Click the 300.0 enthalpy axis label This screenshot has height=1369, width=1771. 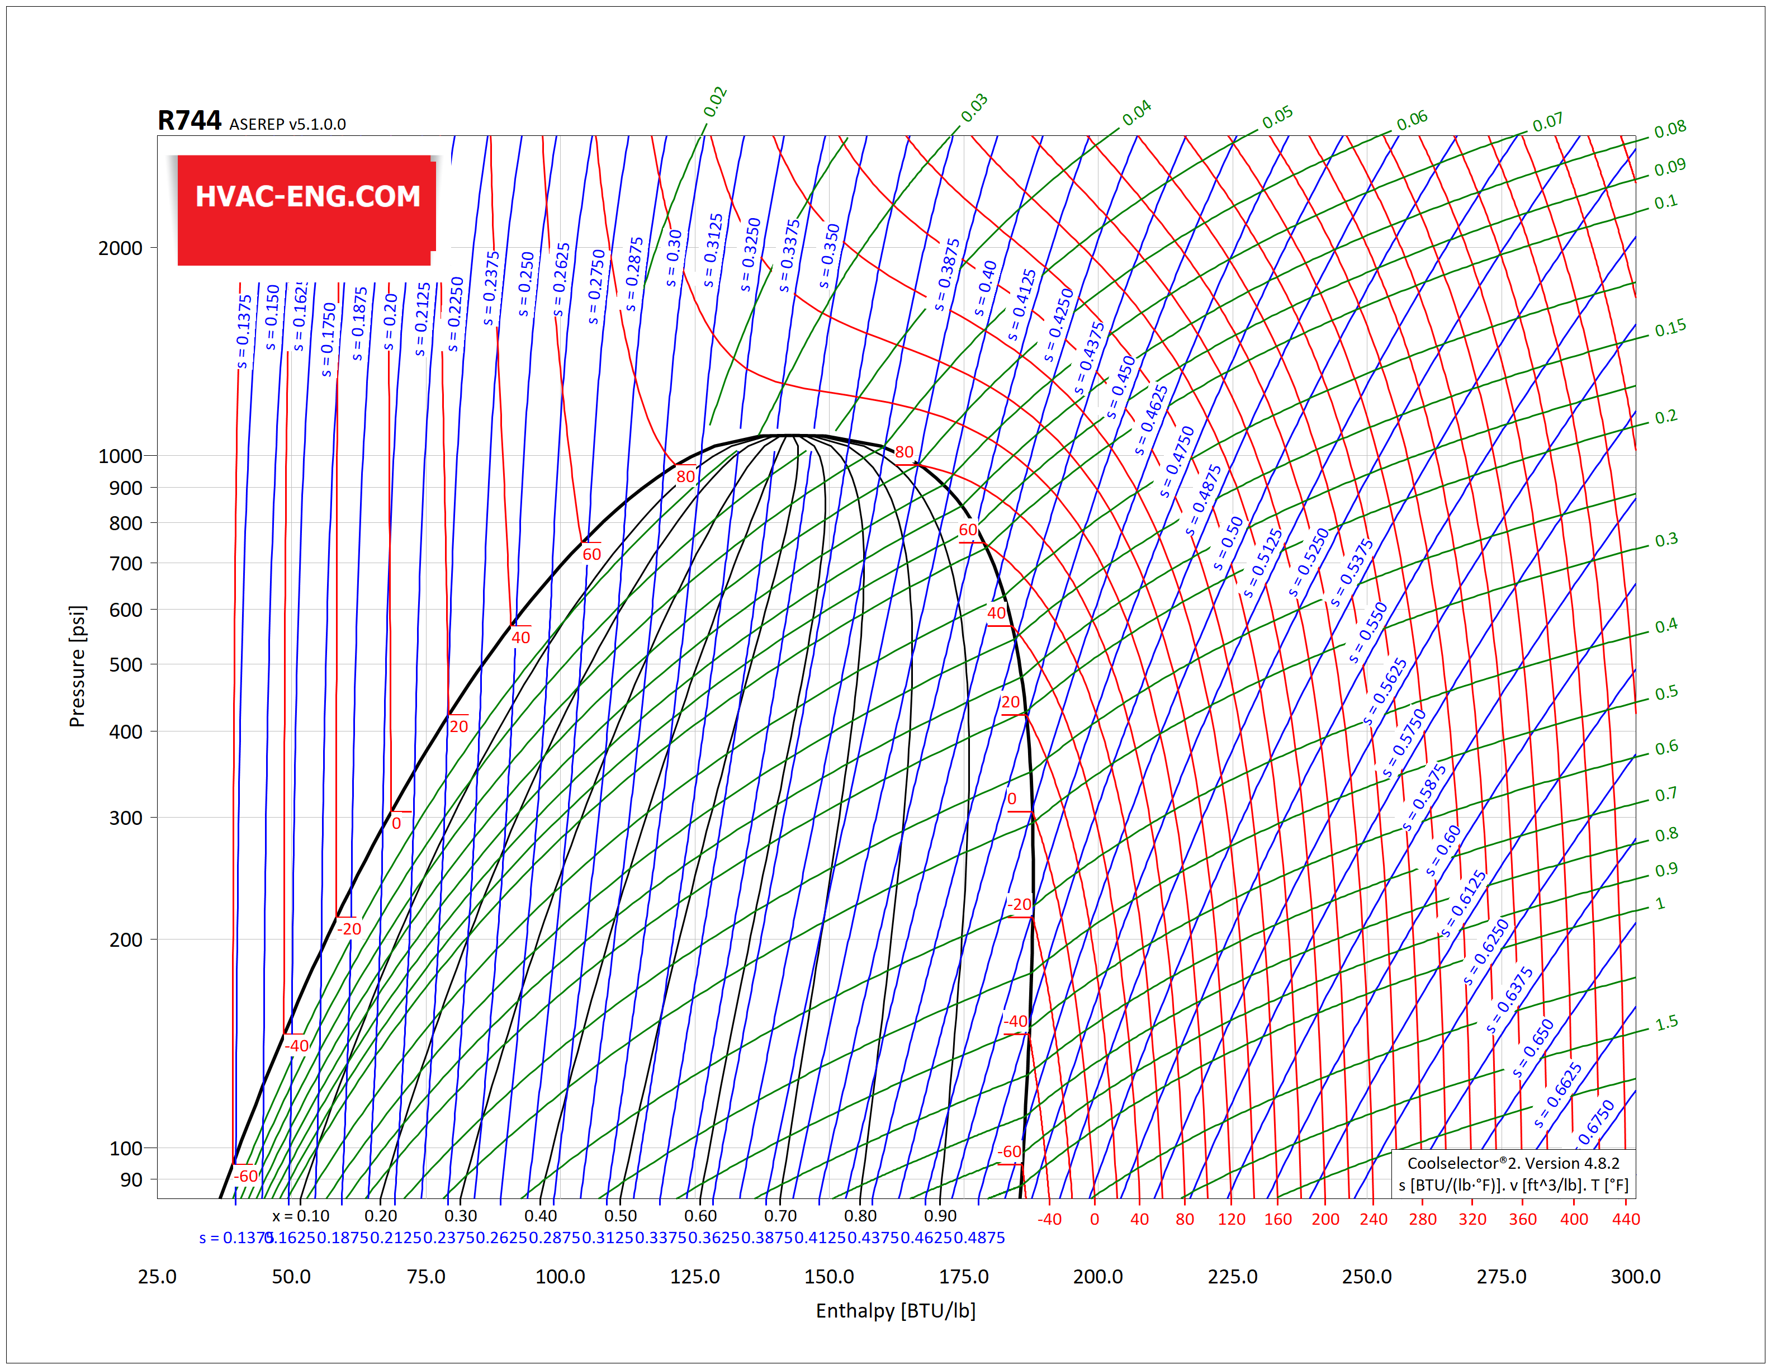click(1635, 1277)
